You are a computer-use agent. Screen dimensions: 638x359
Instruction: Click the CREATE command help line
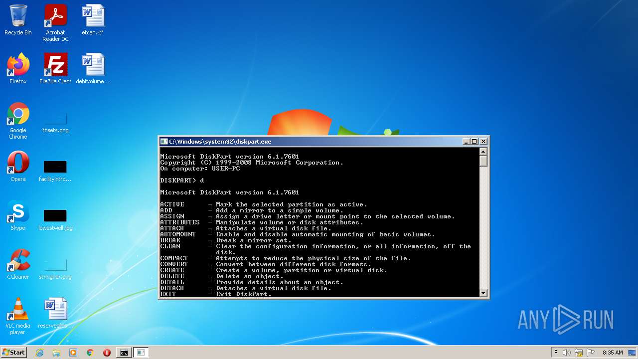tap(274, 270)
